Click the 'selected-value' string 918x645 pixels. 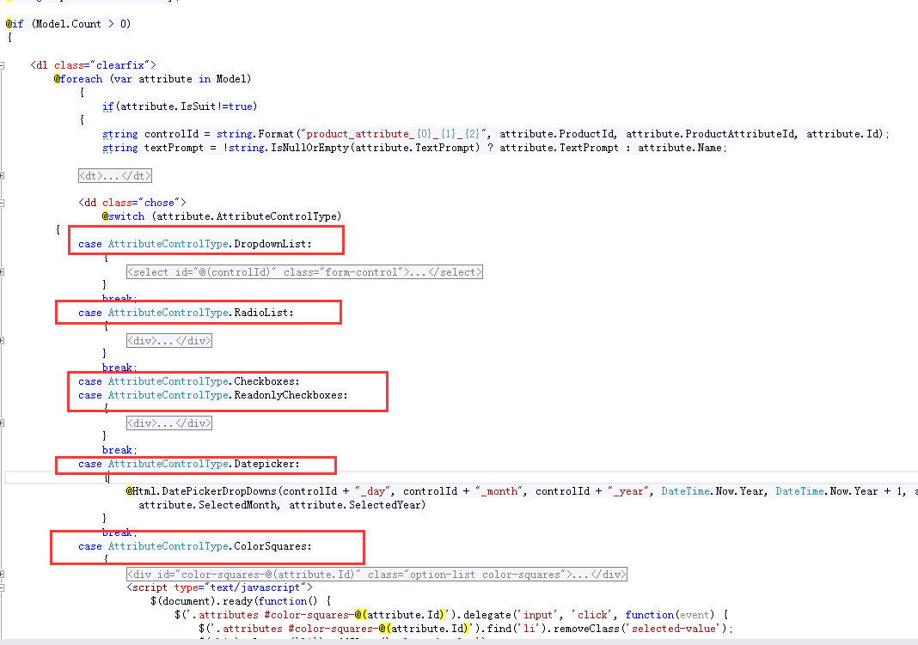coord(671,629)
